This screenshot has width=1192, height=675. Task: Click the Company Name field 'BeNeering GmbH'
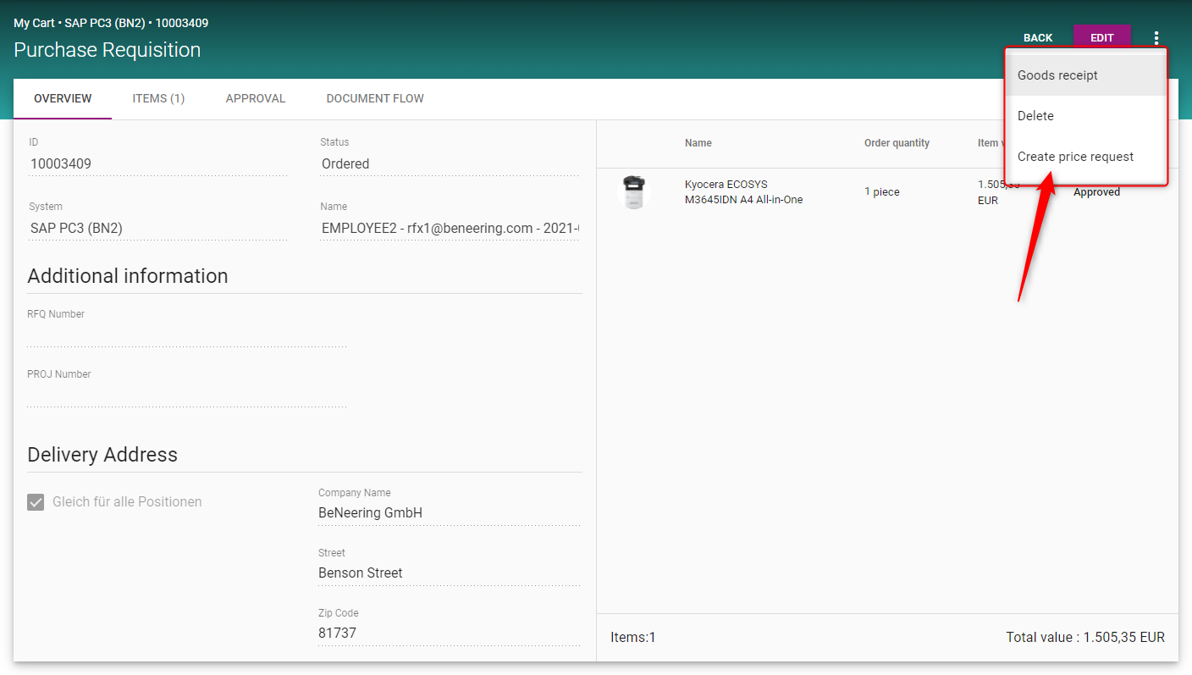point(449,513)
